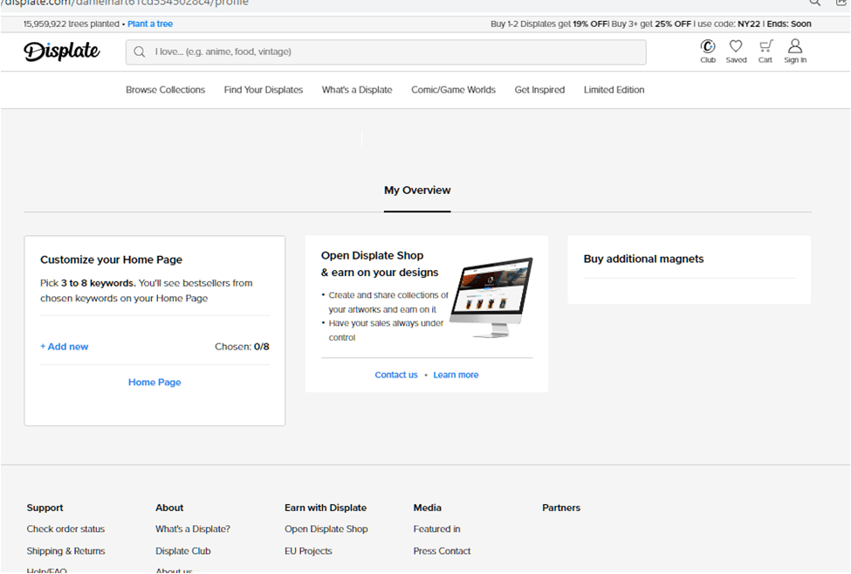This screenshot has width=851, height=574.
Task: Click the NY22 promo banner text
Action: (651, 24)
